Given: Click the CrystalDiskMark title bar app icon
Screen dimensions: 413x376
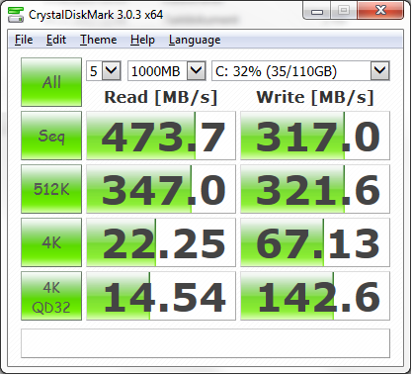Looking at the screenshot, I should (16, 15).
